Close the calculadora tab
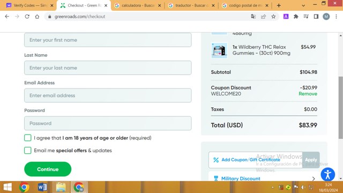This screenshot has width=343, height=193. [160, 5]
